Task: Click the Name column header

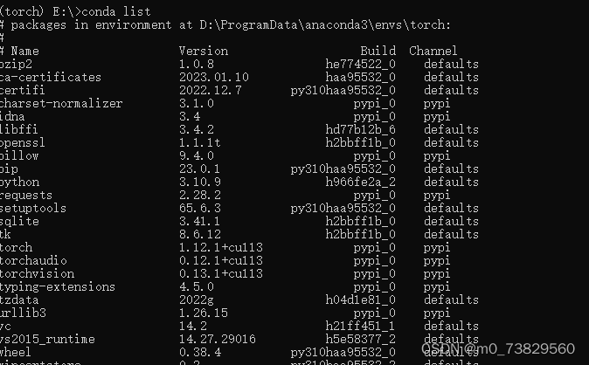Action: point(24,51)
